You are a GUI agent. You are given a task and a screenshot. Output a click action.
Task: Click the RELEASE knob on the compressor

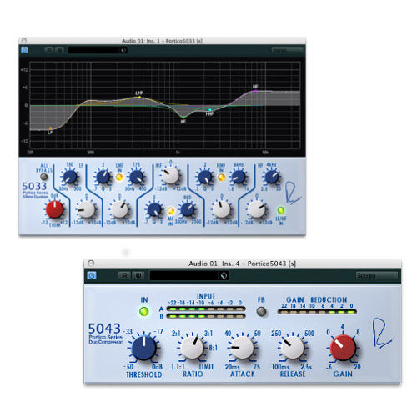click(x=293, y=348)
